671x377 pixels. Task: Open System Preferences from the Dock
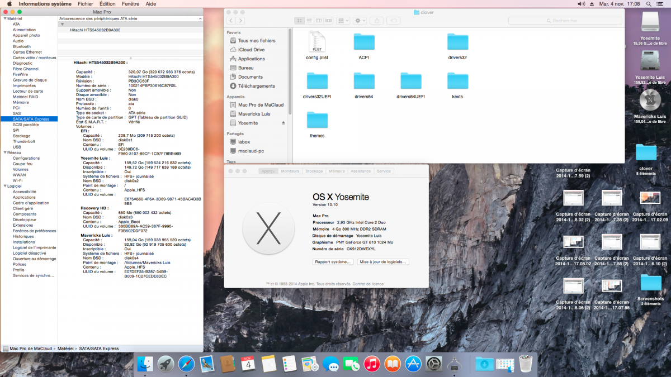pos(434,364)
